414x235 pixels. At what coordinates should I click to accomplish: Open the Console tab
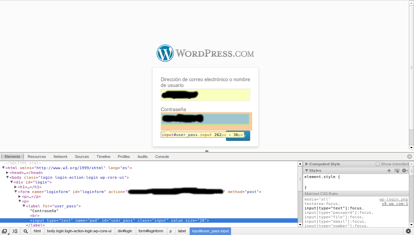point(162,157)
